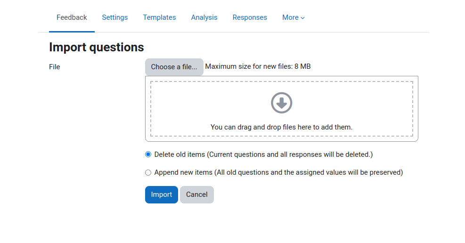Image resolution: width=465 pixels, height=243 pixels.
Task: Click the blue Import button
Action: click(x=161, y=194)
